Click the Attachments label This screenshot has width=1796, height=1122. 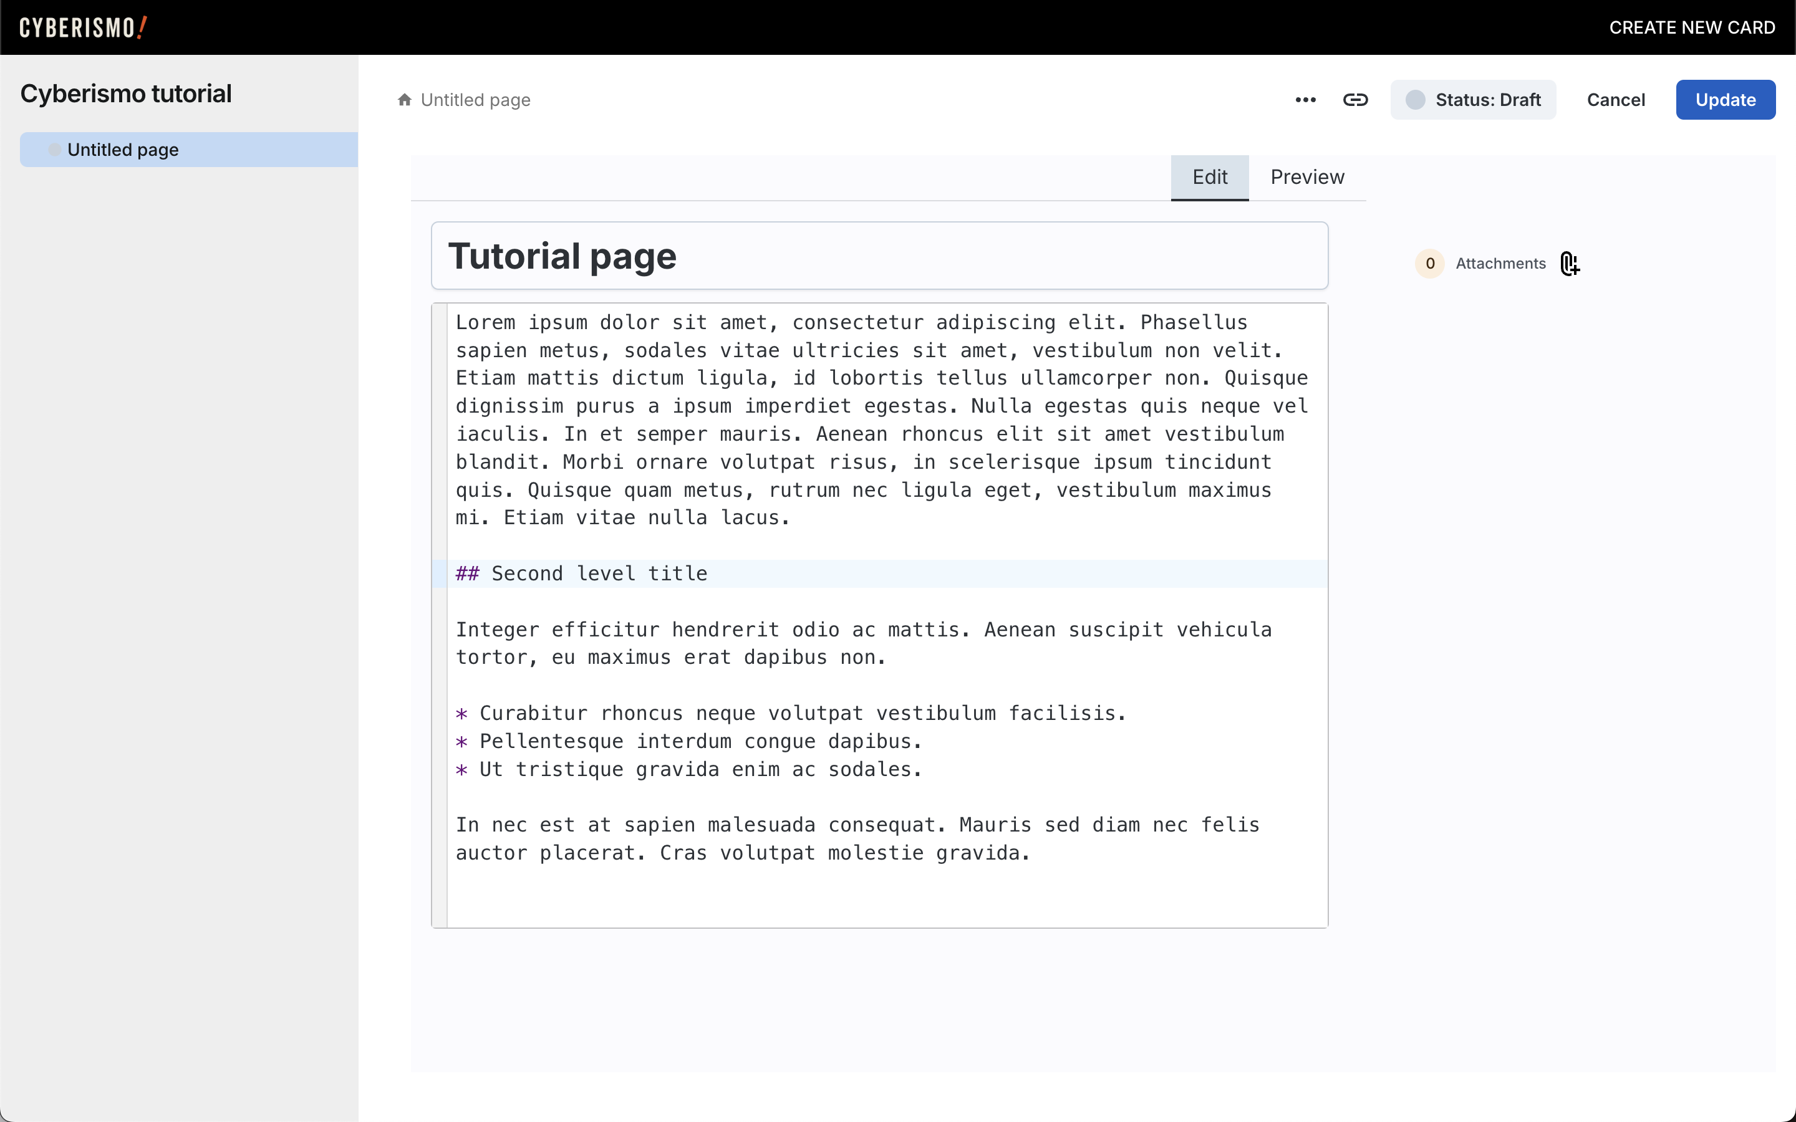pyautogui.click(x=1500, y=264)
